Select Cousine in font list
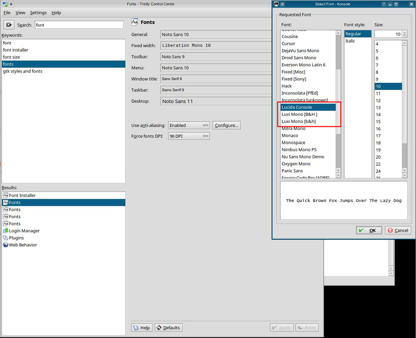This screenshot has width=416, height=338. pyautogui.click(x=308, y=36)
